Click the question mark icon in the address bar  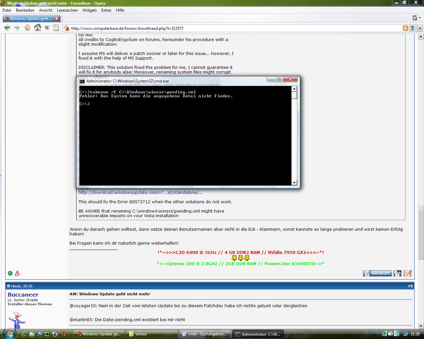(x=412, y=28)
